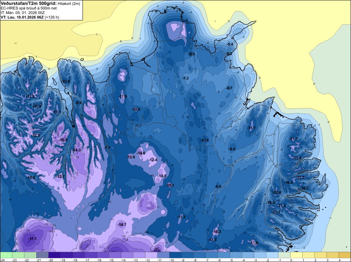The height and width of the screenshot is (262, 351).
Task: Click the -9.6 temperature label
Action: point(218,186)
